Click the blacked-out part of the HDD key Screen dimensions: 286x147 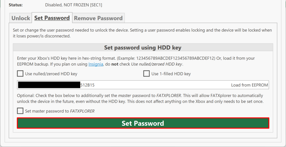(49, 85)
